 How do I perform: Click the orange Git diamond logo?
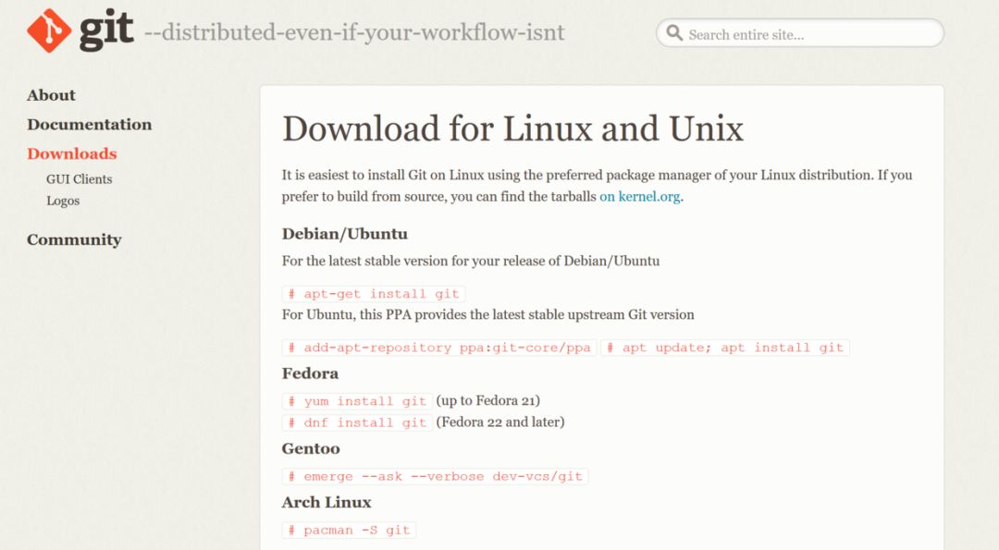(x=49, y=31)
